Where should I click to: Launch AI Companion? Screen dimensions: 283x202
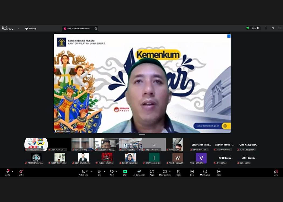(139, 172)
